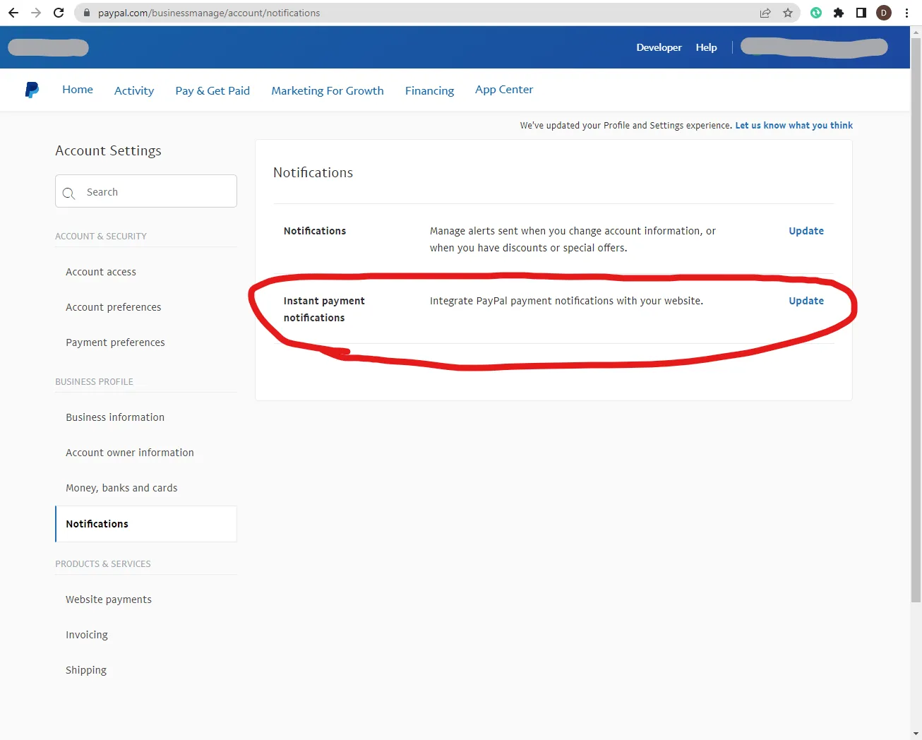Click the padlock site info icon
This screenshot has width=922, height=740.
click(x=87, y=13)
